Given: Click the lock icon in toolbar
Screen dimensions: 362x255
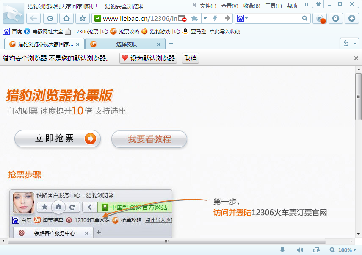Looking at the screenshot, I should tap(336, 18).
